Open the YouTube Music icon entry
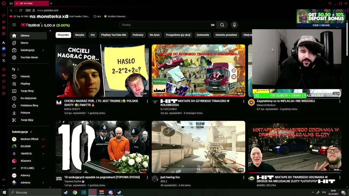 tap(14, 57)
